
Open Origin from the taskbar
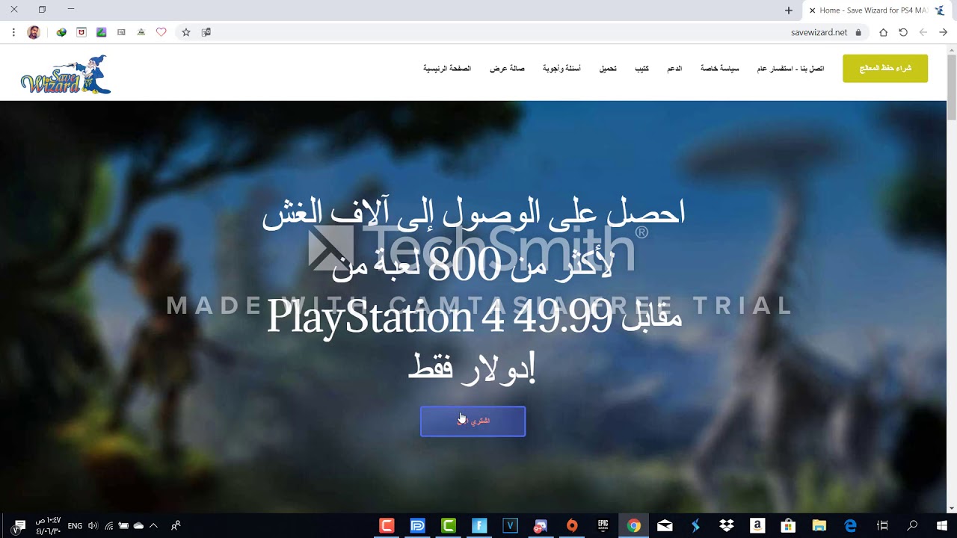[572, 526]
